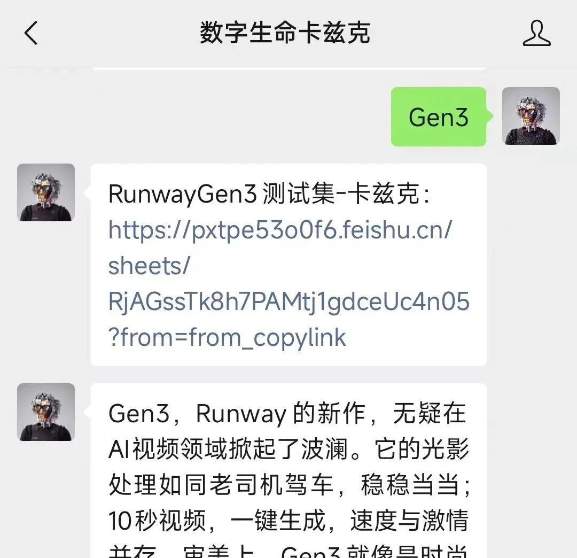Go back using the left arrow
Viewport: 577px width, 558px height.
pyautogui.click(x=31, y=33)
